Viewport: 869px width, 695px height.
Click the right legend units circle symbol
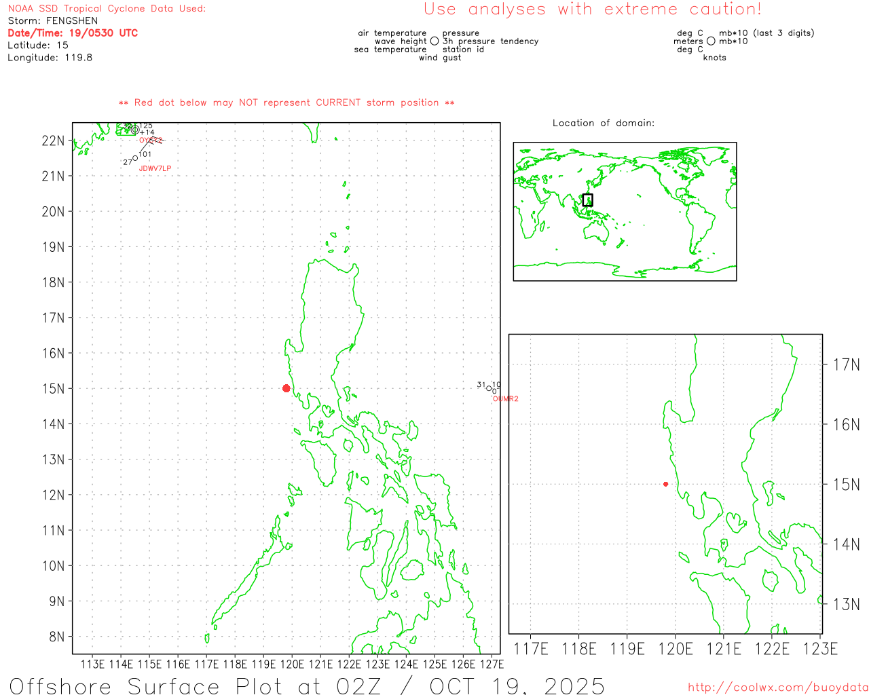(711, 41)
